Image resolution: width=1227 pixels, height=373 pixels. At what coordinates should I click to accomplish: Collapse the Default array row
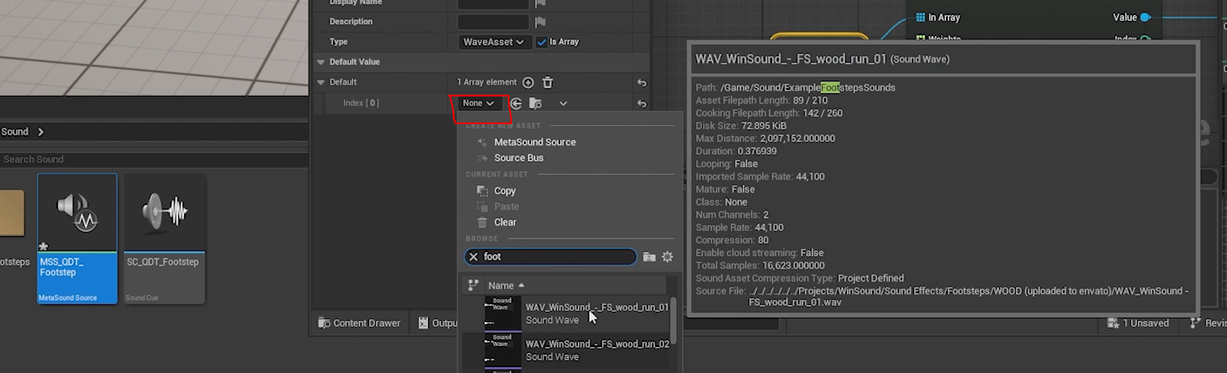point(320,82)
